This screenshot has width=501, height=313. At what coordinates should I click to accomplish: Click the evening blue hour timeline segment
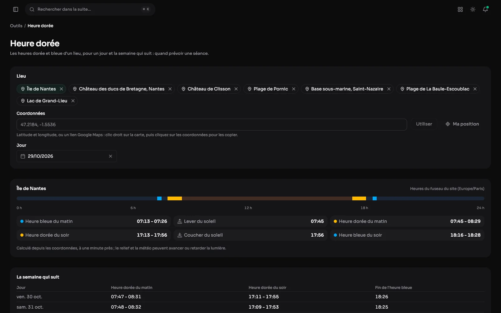tap(374, 198)
